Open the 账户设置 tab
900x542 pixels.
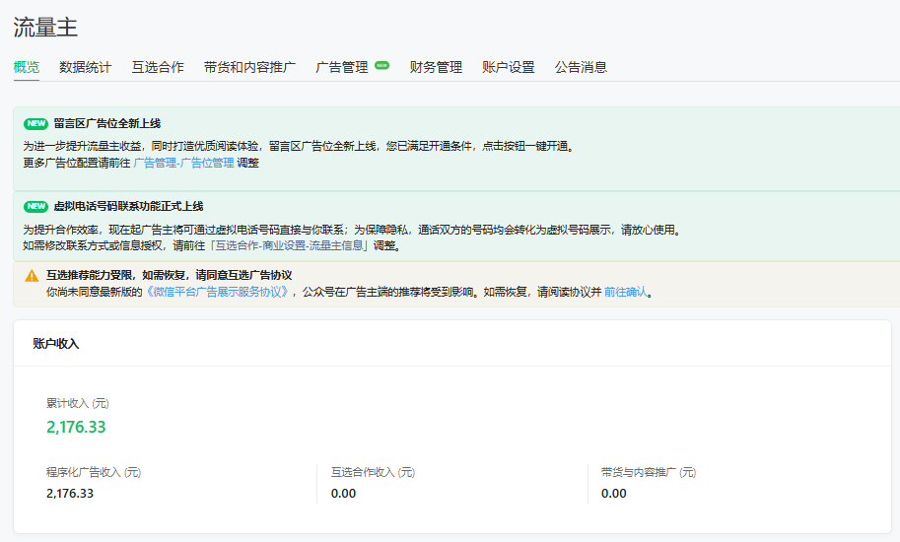point(508,67)
